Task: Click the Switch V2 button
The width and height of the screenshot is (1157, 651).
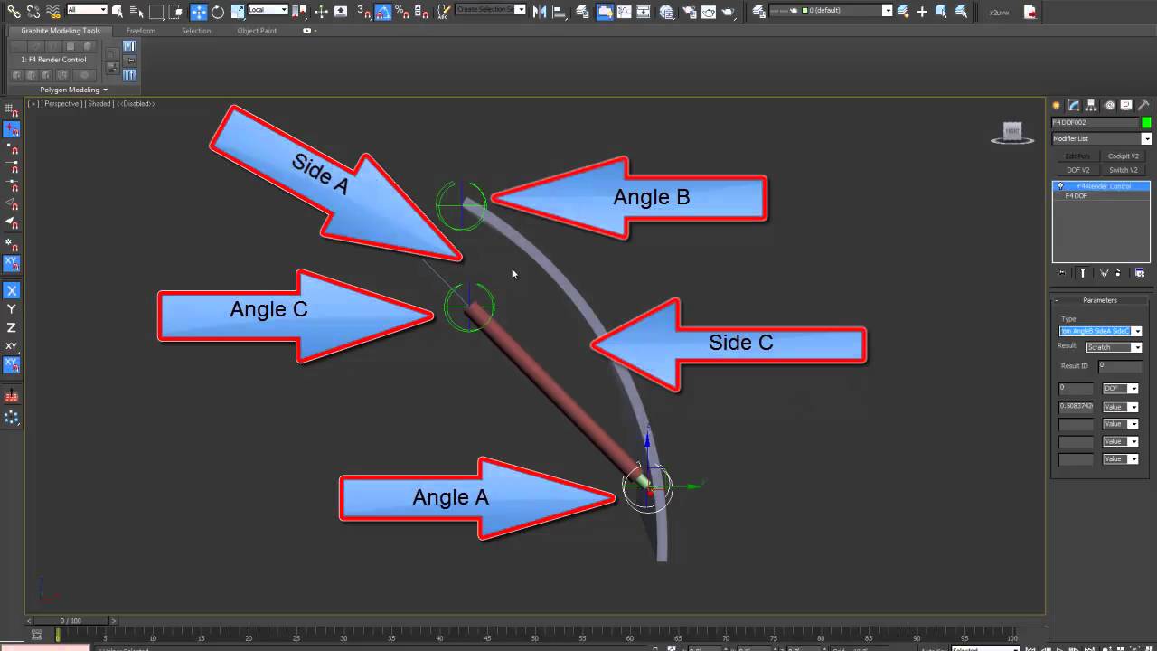Action: coord(1124,170)
